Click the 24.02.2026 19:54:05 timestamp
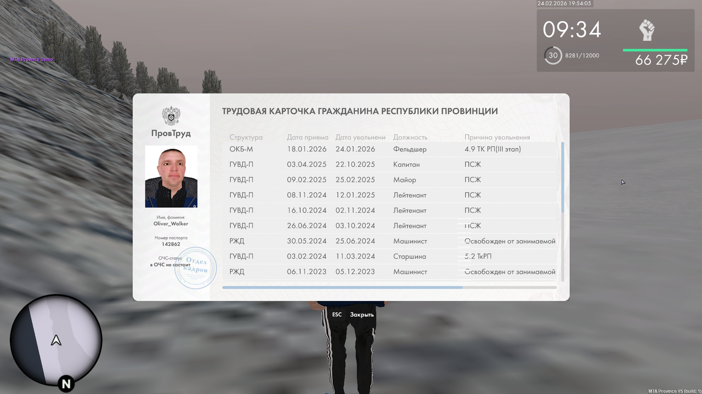 (564, 3)
